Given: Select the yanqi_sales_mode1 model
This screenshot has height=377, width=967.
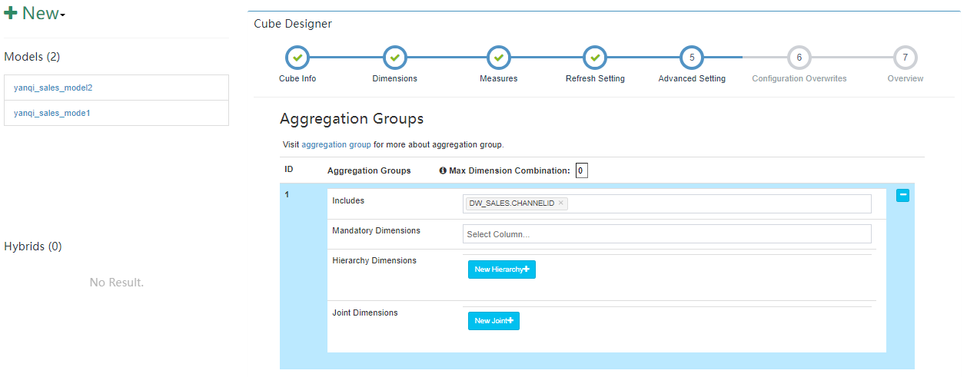Looking at the screenshot, I should click(52, 113).
